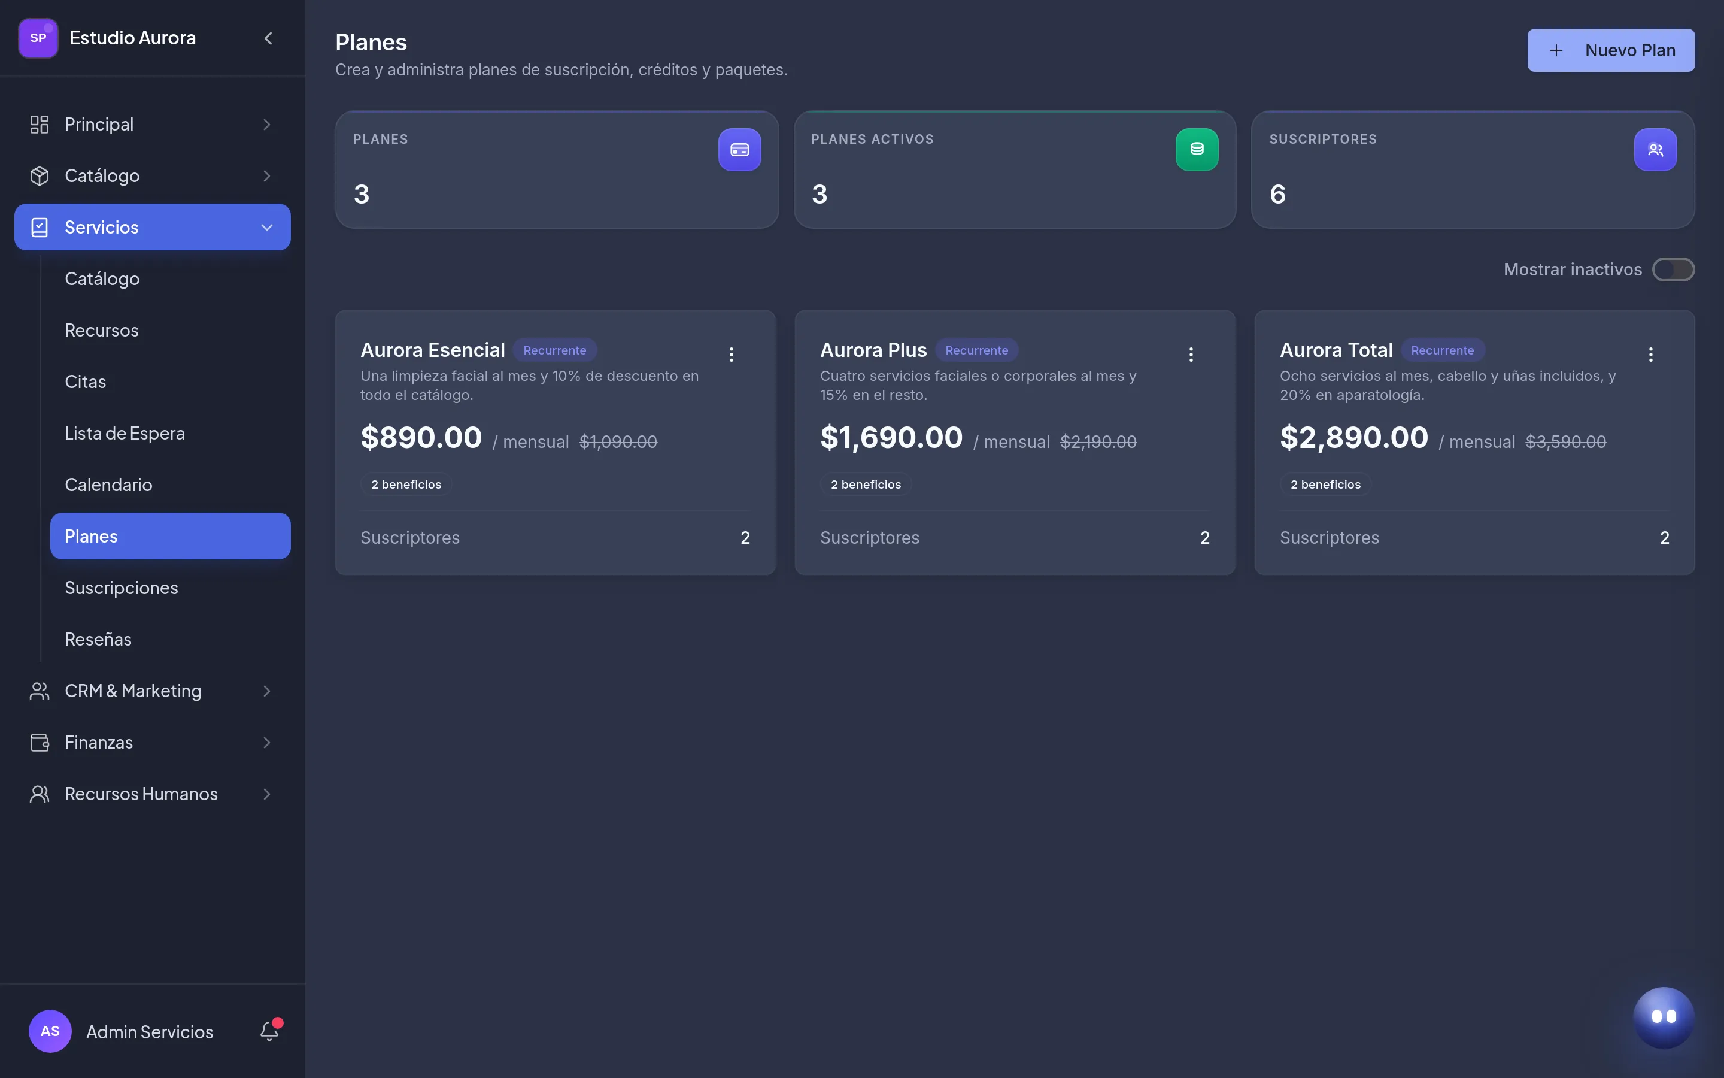1724x1078 pixels.
Task: Select the active Planes submenu item
Action: (x=170, y=536)
